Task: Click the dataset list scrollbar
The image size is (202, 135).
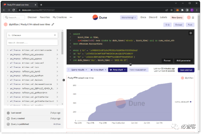Action: pyautogui.click(x=62, y=43)
